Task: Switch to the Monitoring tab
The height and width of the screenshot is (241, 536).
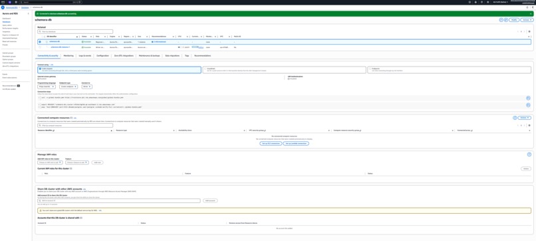Action: 68,55
